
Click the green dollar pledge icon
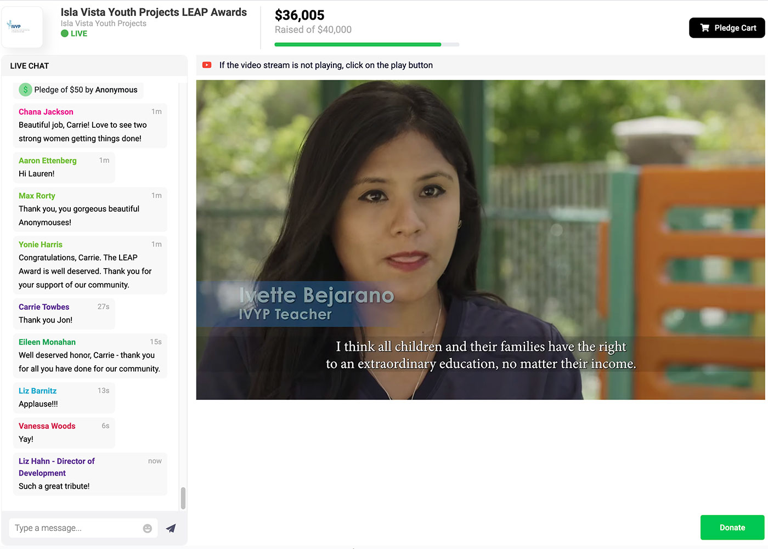tap(25, 89)
